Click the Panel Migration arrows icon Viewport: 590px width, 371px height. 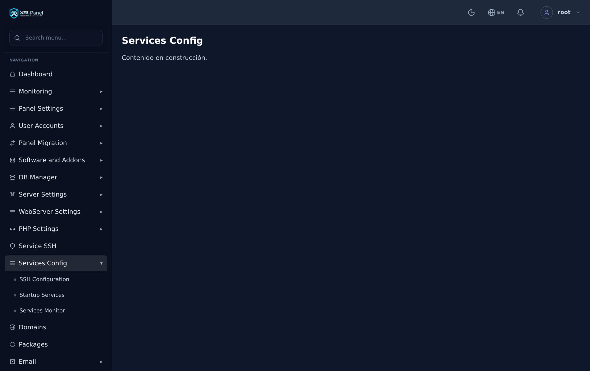pyautogui.click(x=12, y=143)
